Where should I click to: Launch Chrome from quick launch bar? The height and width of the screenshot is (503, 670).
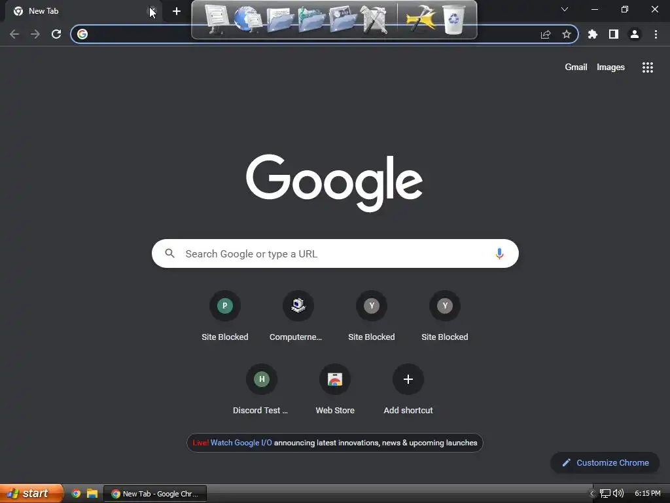[x=76, y=494]
